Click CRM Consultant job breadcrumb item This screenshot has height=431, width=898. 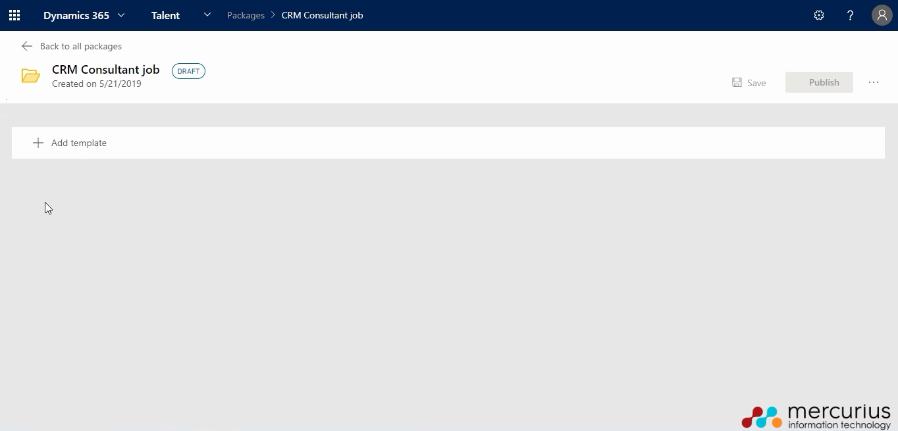coord(322,15)
